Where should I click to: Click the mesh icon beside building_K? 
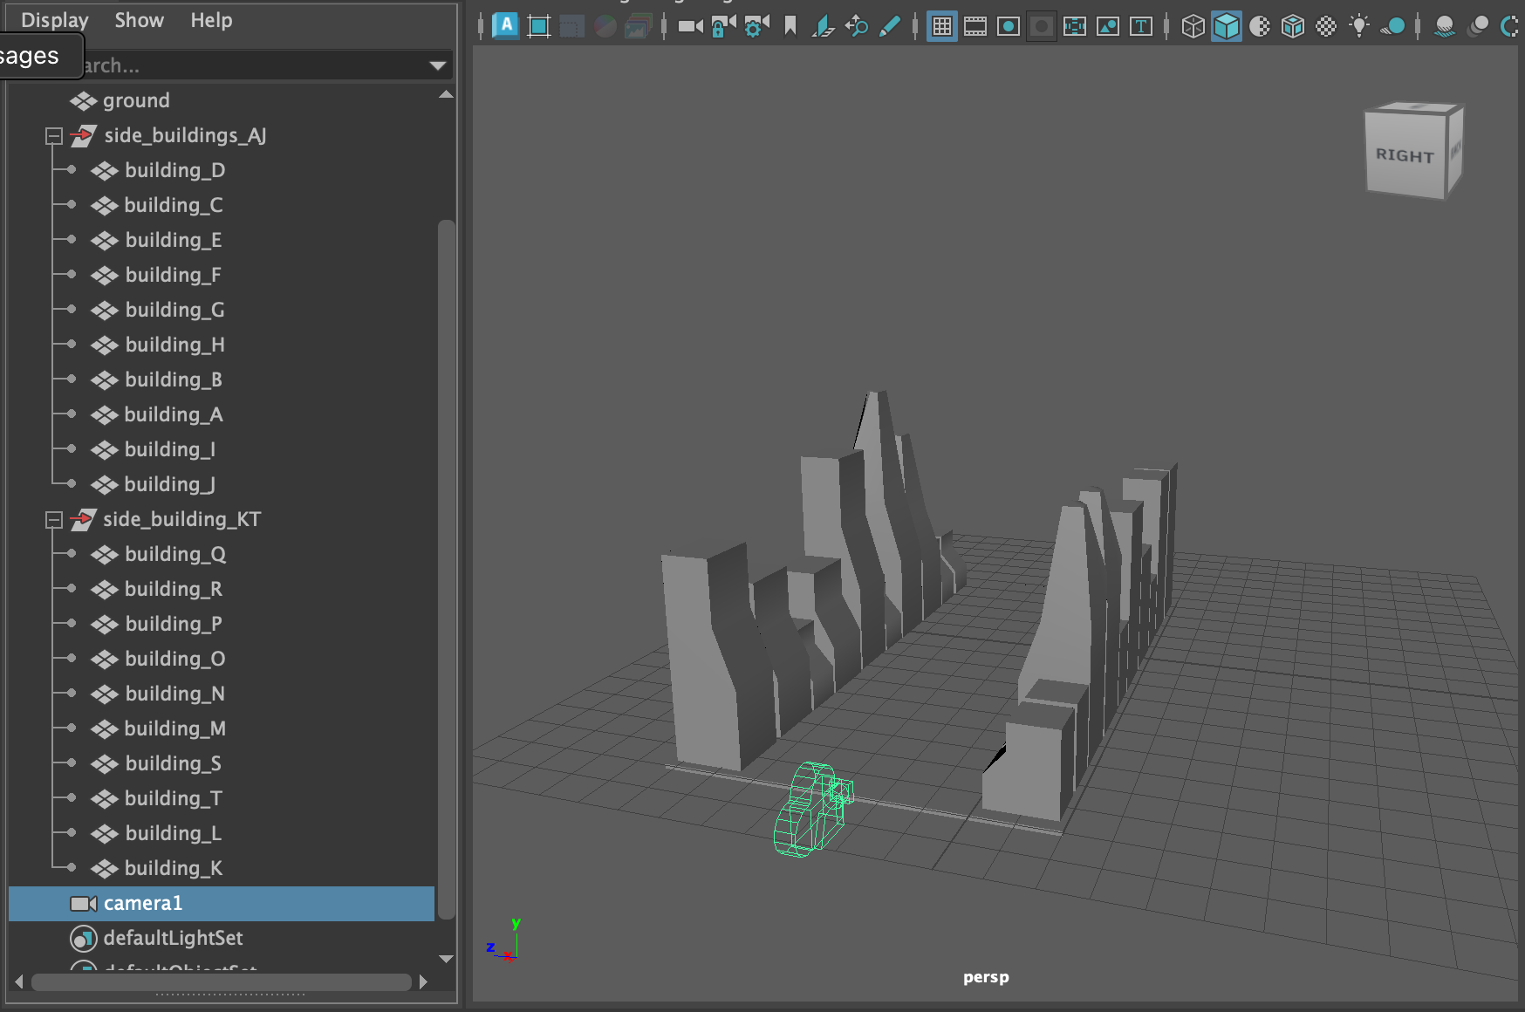tap(105, 869)
